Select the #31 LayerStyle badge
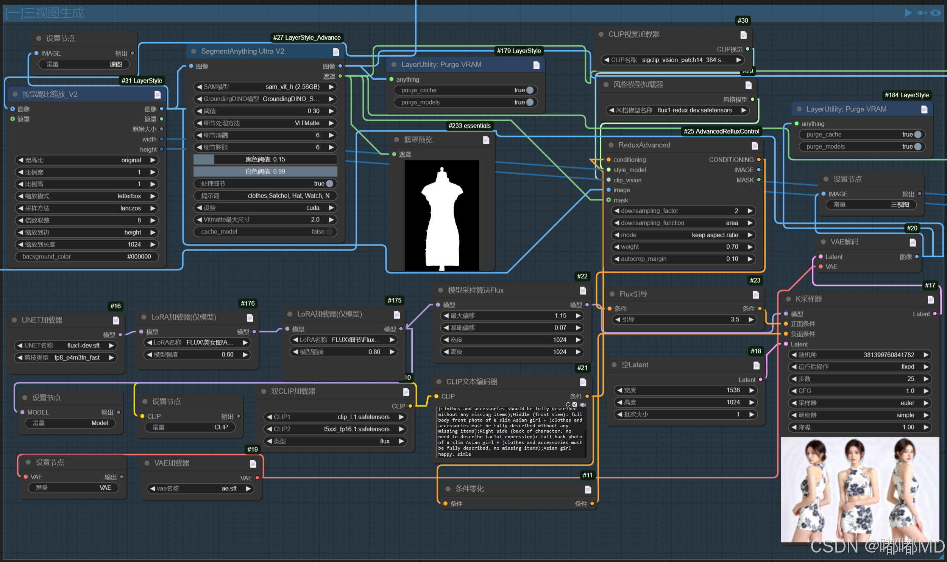The height and width of the screenshot is (562, 947). coord(142,81)
